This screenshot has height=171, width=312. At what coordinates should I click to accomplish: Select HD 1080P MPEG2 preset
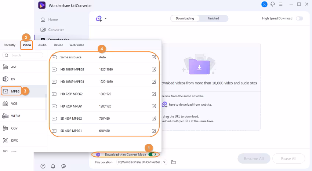pyautogui.click(x=104, y=69)
